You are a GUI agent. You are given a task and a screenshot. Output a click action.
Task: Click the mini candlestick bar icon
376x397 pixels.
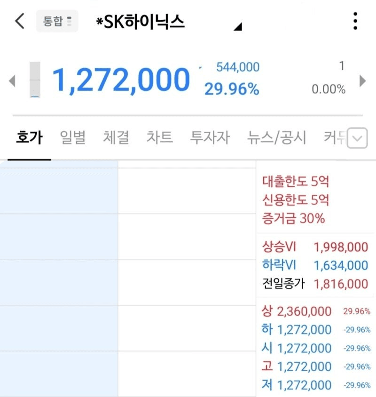(x=35, y=79)
